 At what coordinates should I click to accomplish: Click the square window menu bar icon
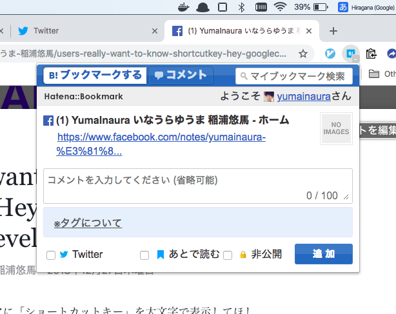(223, 7)
